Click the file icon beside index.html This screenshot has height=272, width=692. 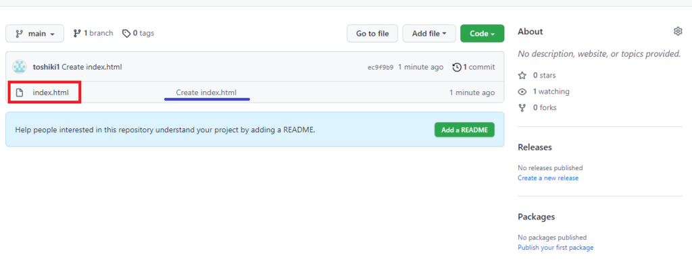pyautogui.click(x=20, y=92)
